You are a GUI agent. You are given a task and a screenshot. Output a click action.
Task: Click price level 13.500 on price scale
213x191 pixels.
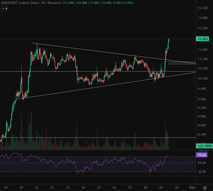point(203,8)
